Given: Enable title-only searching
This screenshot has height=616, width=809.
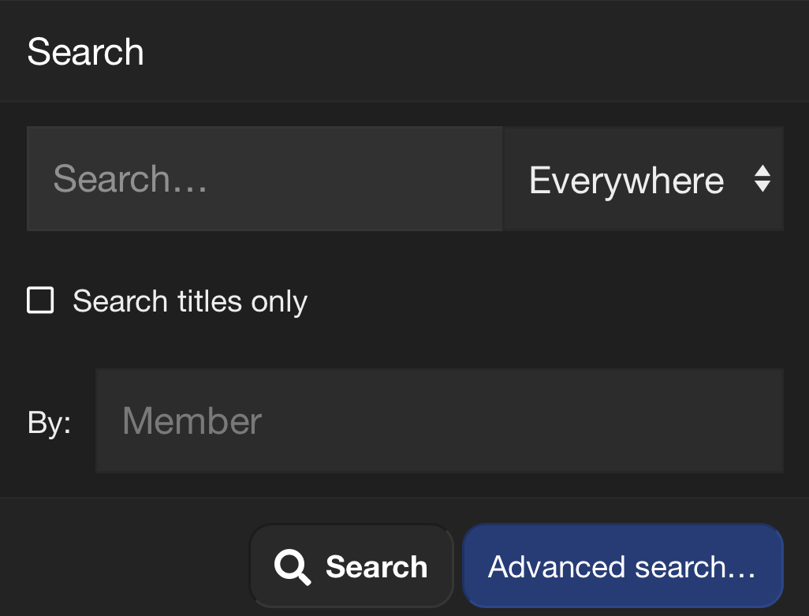Looking at the screenshot, I should [x=41, y=301].
